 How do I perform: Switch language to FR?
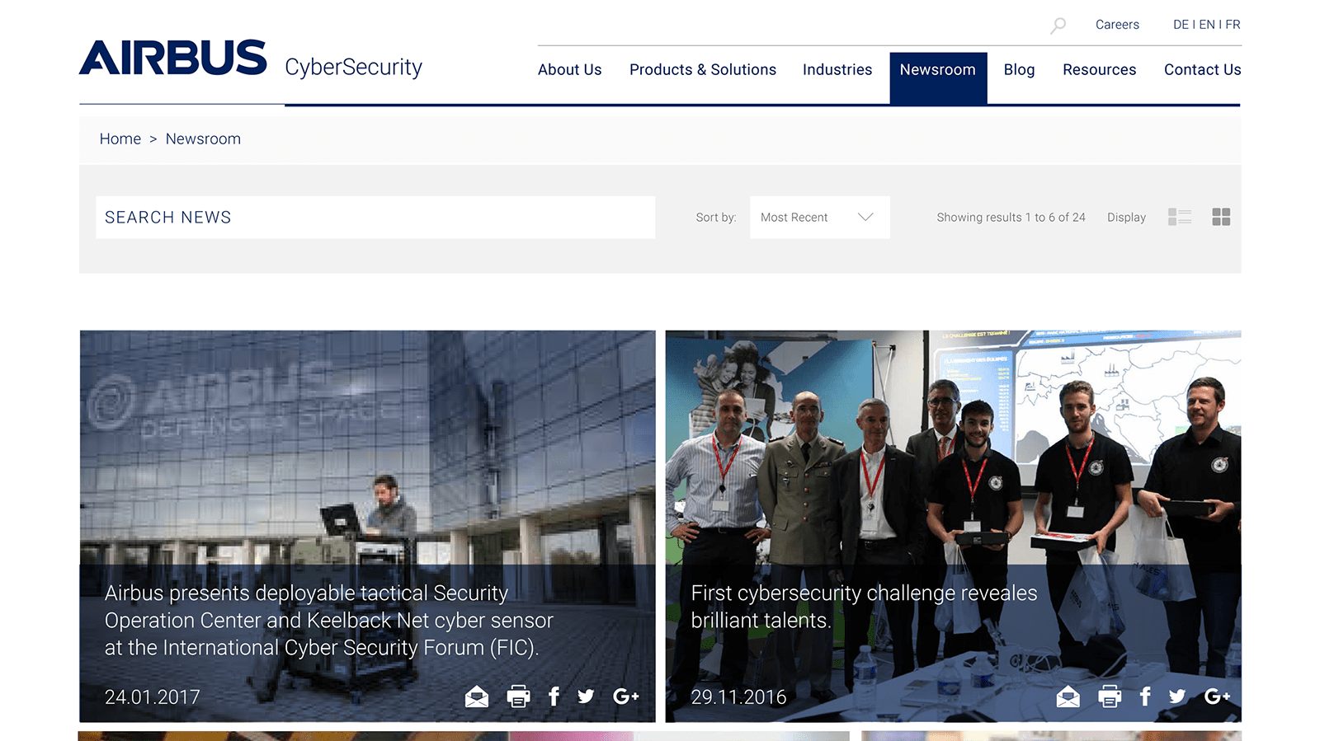point(1233,25)
